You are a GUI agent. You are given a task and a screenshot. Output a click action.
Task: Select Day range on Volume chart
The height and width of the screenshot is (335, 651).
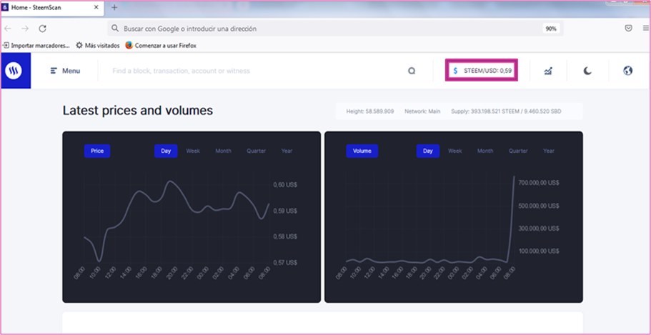point(428,151)
